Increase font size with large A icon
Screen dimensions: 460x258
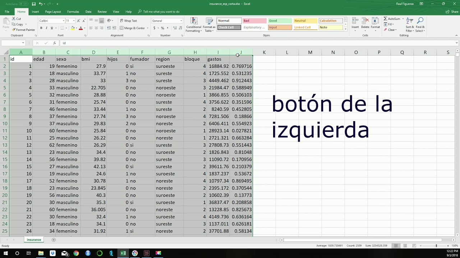point(79,21)
